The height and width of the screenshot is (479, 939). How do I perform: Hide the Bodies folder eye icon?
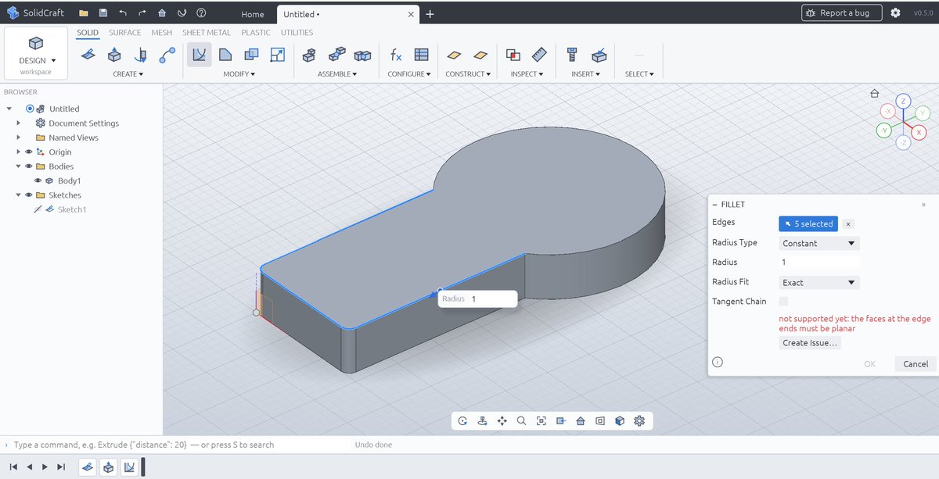tap(29, 166)
